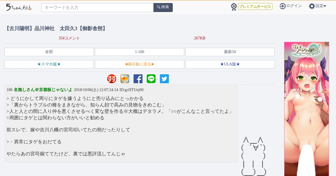The width and height of the screenshot is (336, 176).
Task: Click post number 188
Action: click(x=9, y=90)
